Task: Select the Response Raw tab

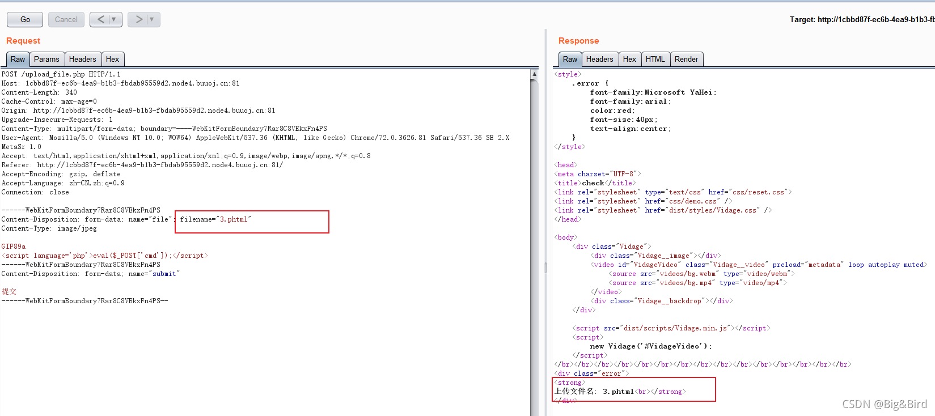Action: click(x=570, y=59)
